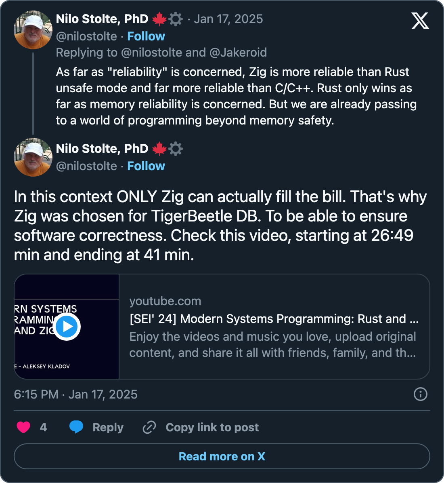Click the blue reply bubble icon
This screenshot has width=444, height=483.
[x=76, y=427]
